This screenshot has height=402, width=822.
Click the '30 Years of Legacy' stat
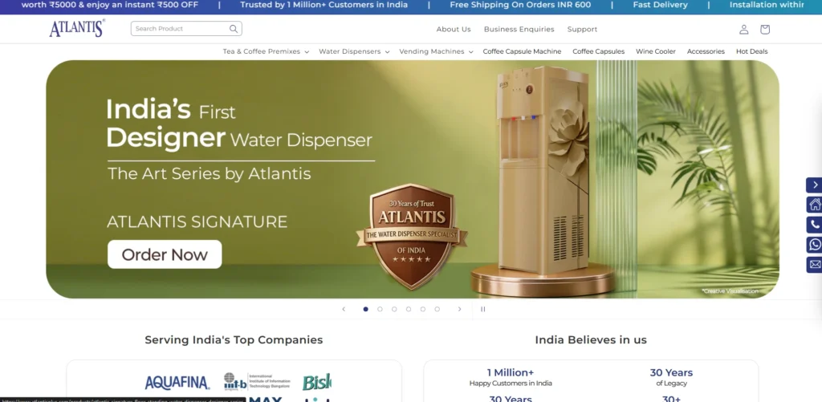(x=672, y=377)
